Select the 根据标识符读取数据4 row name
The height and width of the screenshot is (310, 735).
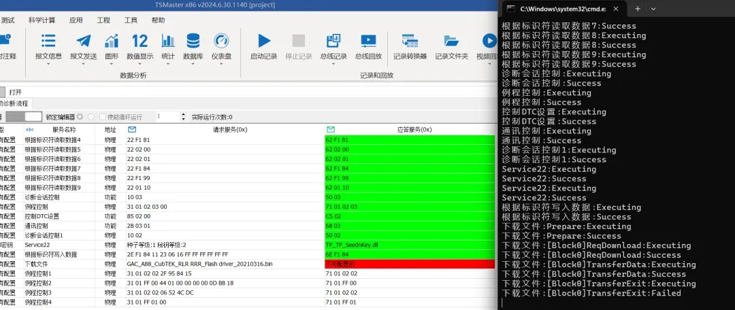pos(53,139)
